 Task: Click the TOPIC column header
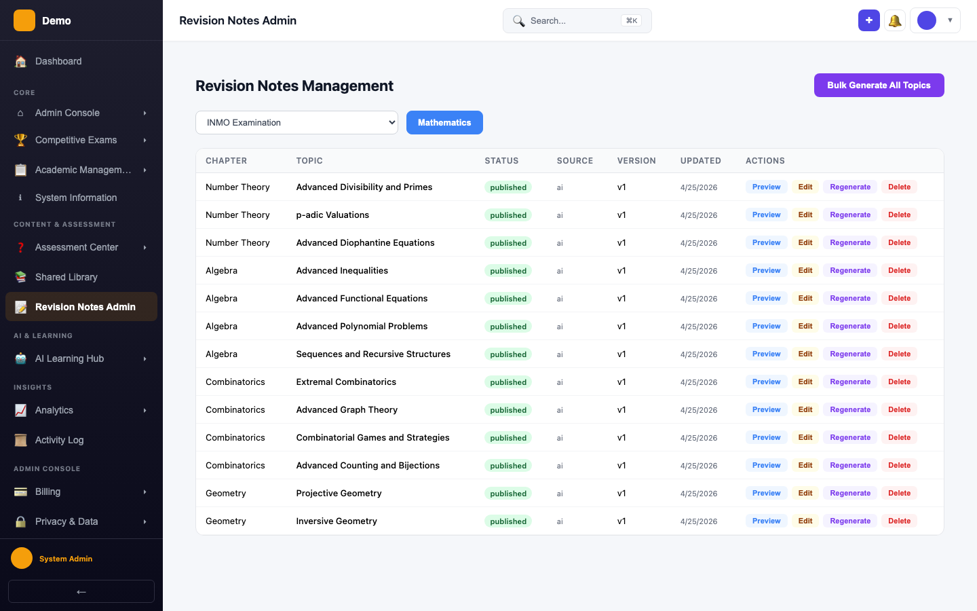click(x=309, y=161)
